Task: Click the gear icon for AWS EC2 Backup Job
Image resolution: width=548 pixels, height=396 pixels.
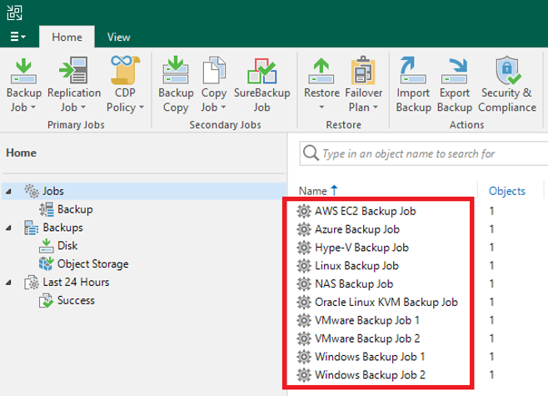Action: (304, 211)
